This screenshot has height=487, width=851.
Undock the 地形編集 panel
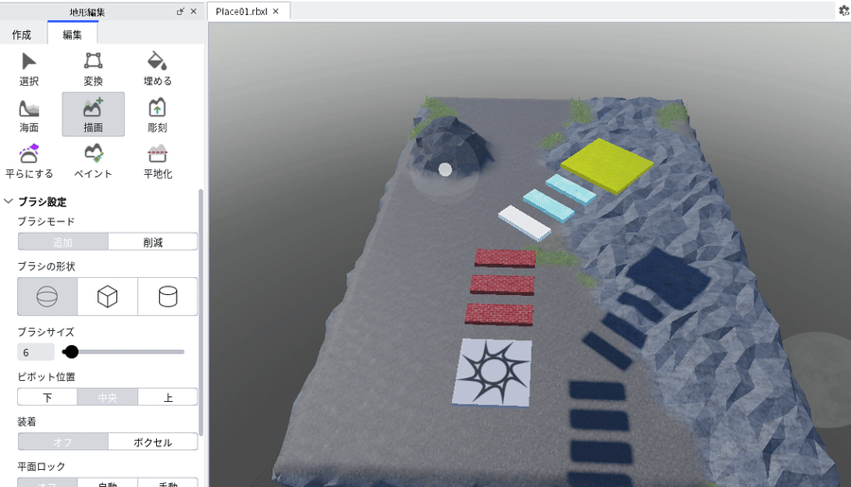[x=181, y=11]
